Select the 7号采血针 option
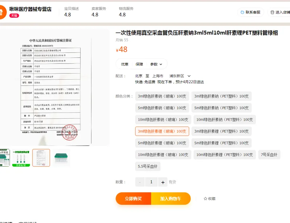290x223 pixels. click(x=269, y=155)
